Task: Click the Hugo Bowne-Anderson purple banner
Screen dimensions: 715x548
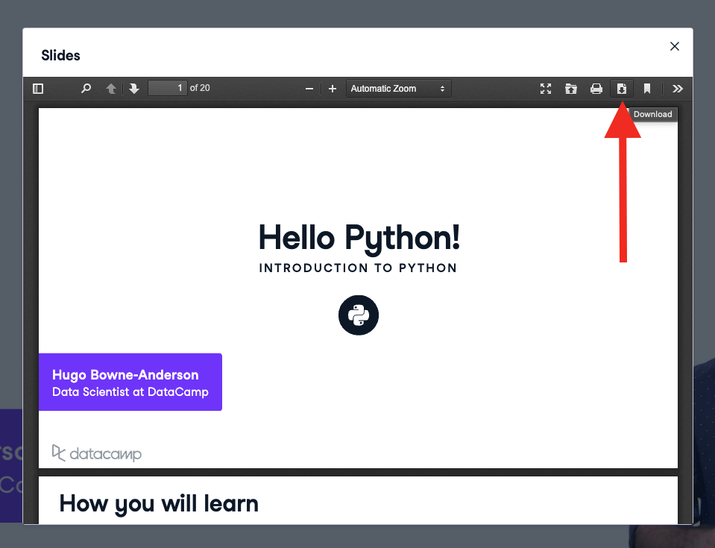Action: tap(130, 382)
